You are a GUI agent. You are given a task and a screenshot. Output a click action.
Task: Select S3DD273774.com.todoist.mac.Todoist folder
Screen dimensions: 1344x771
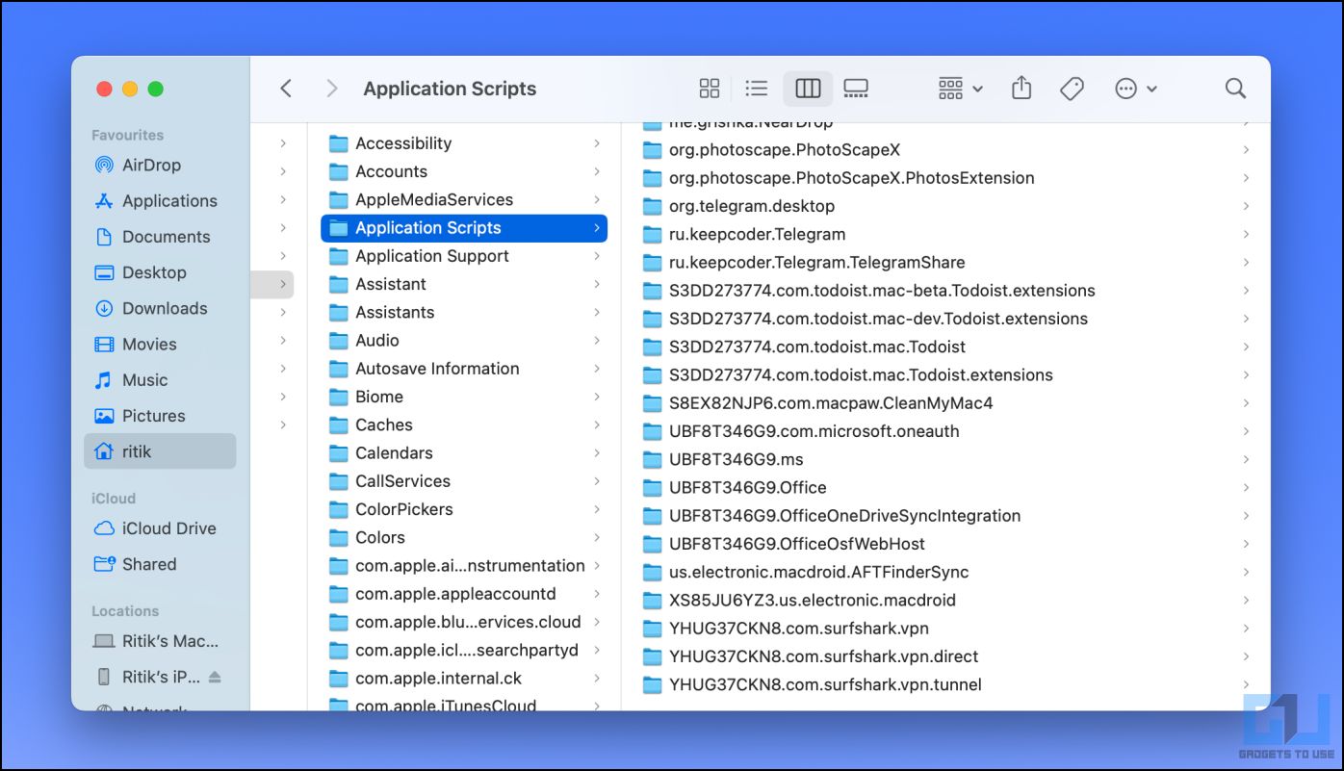[x=946, y=347]
